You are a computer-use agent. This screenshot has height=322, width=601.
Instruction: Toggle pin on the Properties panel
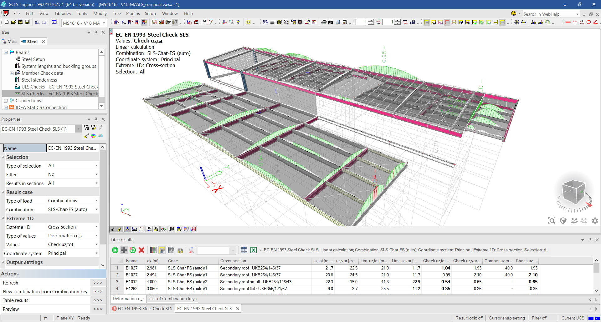point(96,119)
